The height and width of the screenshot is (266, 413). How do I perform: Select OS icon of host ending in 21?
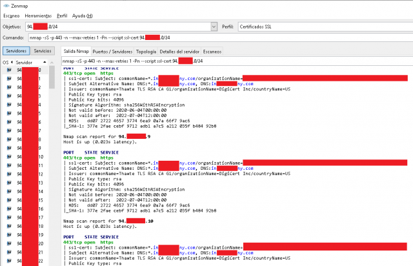pyautogui.click(x=9, y=252)
